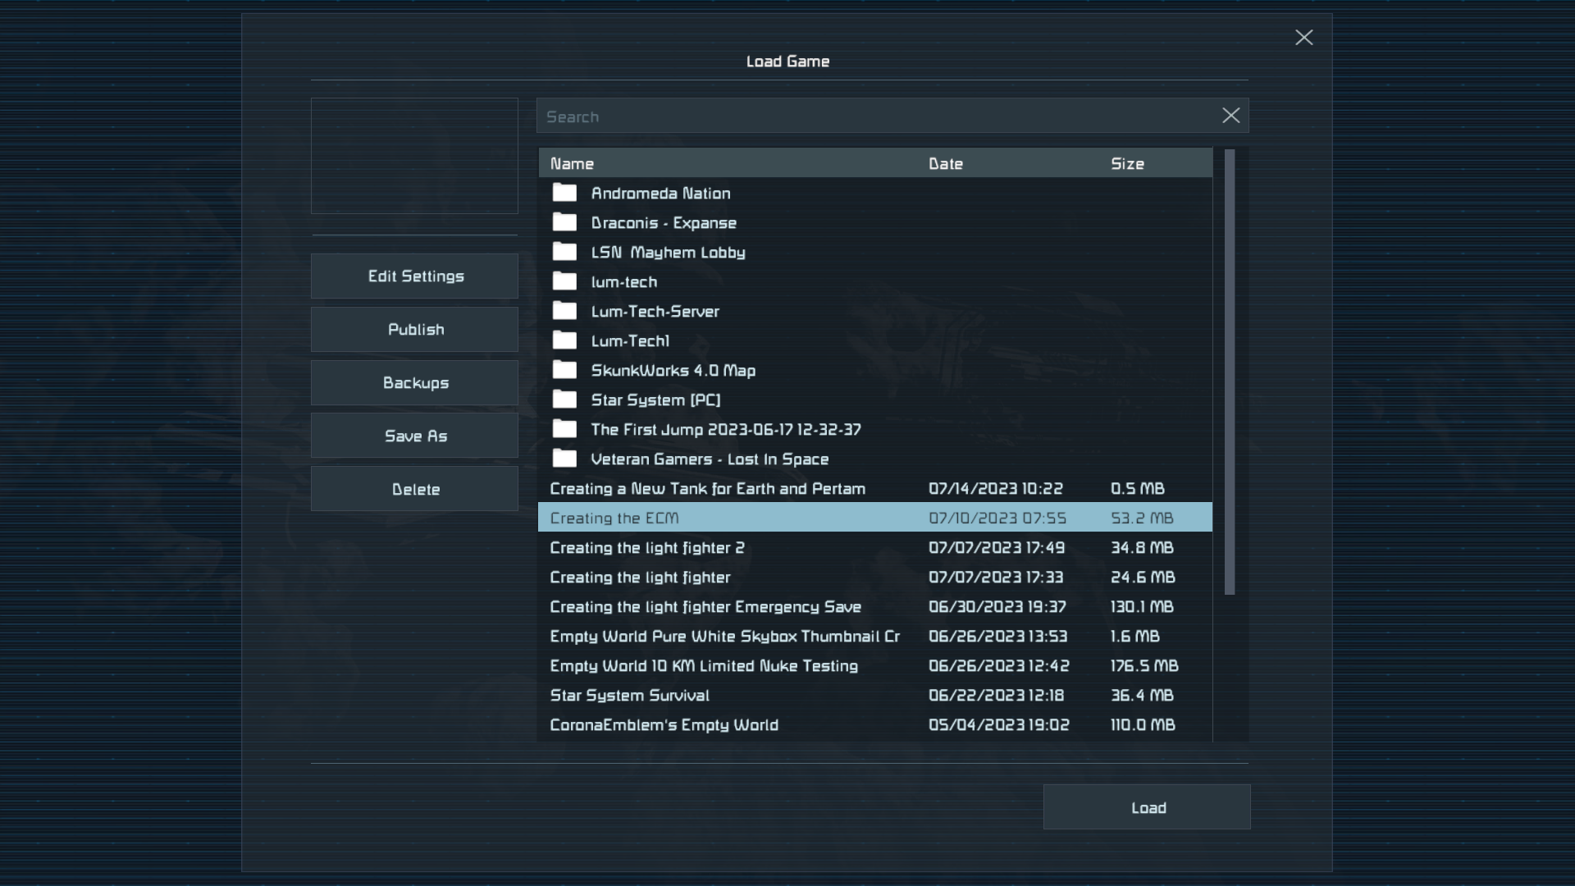Screen dimensions: 1575x886
Task: Select the Star System Survival save
Action: (x=629, y=695)
